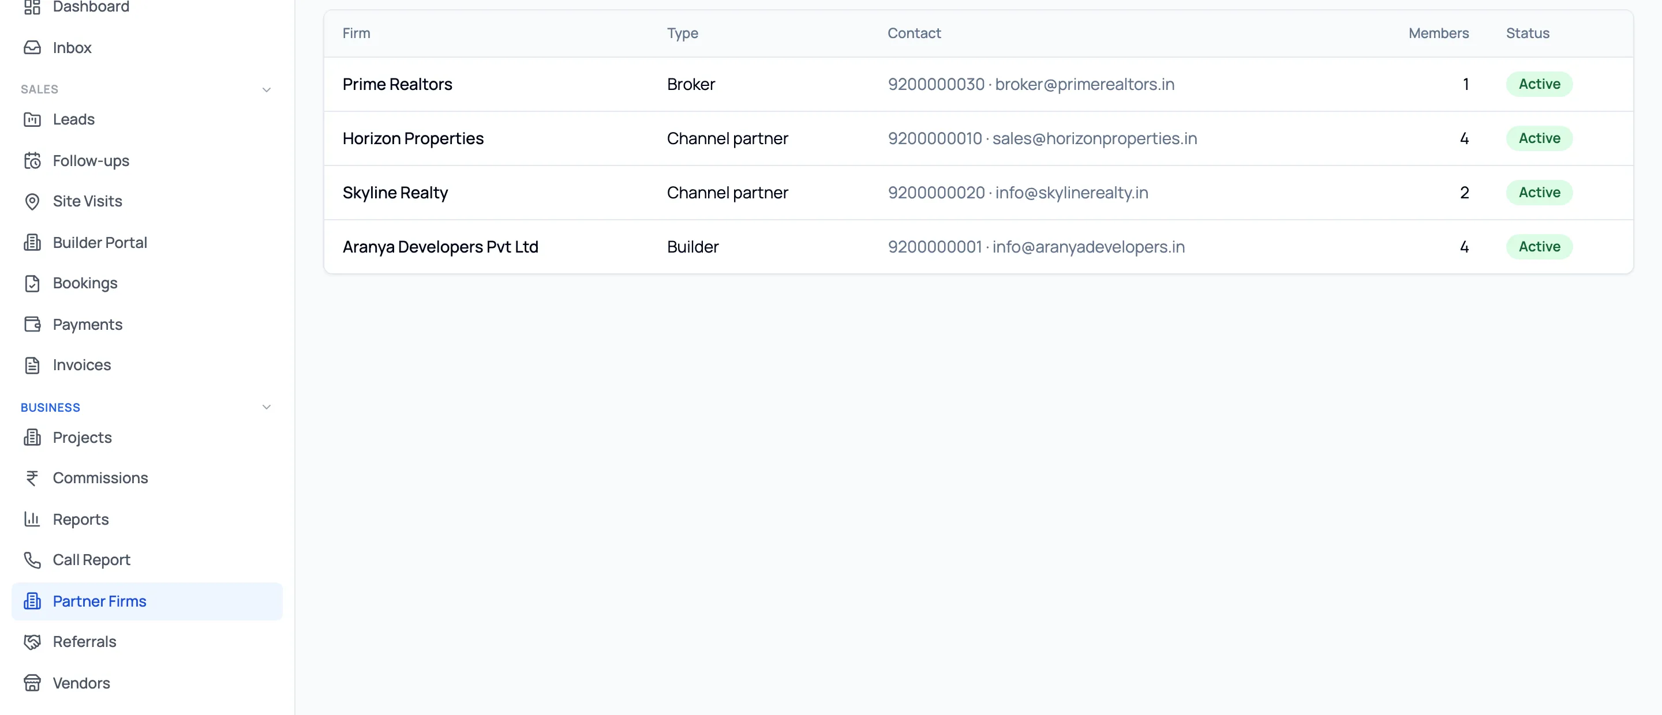This screenshot has height=715, width=1662.
Task: Click Prime Realtors' Active status badge
Action: [1540, 84]
